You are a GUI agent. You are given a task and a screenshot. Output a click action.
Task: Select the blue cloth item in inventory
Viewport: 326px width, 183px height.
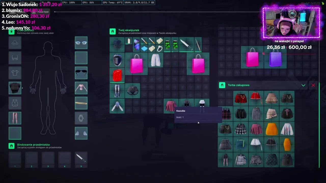click(x=144, y=49)
